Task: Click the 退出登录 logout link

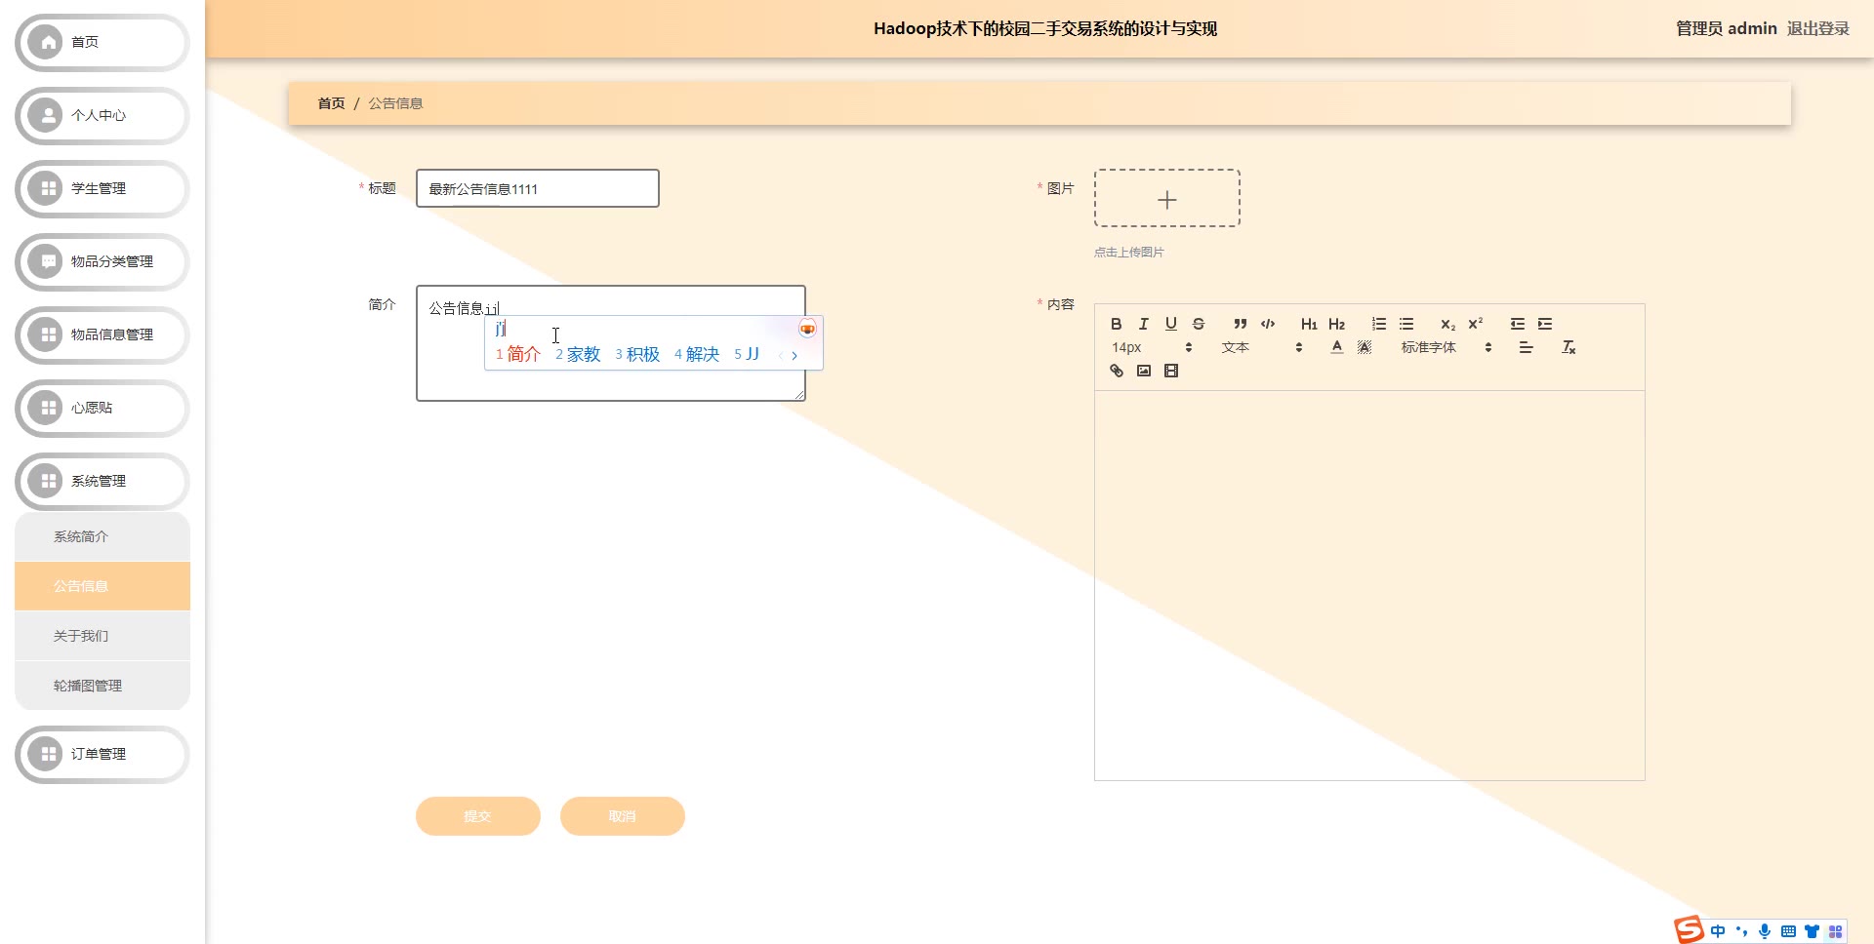Action: [x=1818, y=28]
